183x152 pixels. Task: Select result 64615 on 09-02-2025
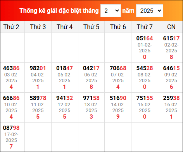[x=171, y=68]
